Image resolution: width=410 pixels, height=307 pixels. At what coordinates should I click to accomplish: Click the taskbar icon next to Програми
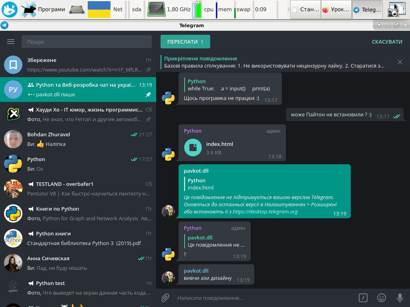point(77,10)
